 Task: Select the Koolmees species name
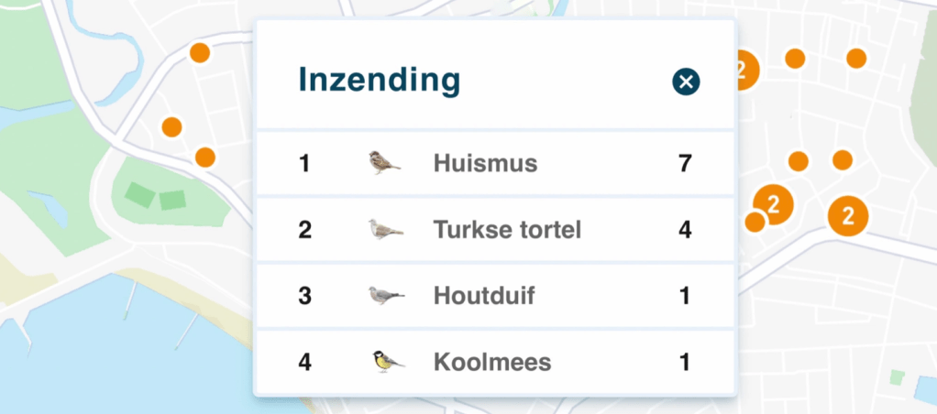pyautogui.click(x=492, y=362)
